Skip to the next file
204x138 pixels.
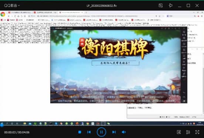[x=114, y=132]
